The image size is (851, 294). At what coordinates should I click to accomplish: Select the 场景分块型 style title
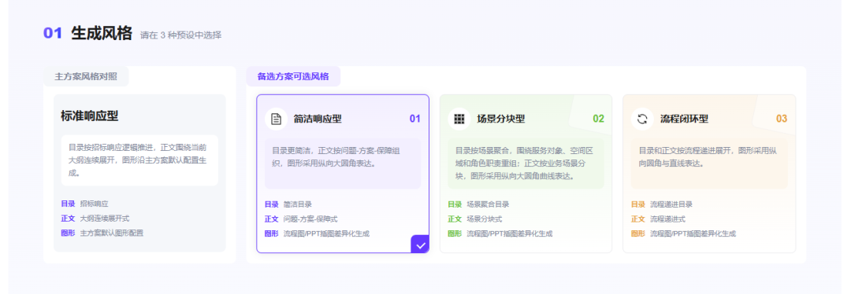click(501, 119)
